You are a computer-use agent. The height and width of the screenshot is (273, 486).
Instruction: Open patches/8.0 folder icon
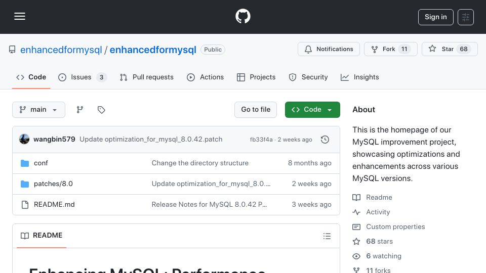[x=25, y=184]
